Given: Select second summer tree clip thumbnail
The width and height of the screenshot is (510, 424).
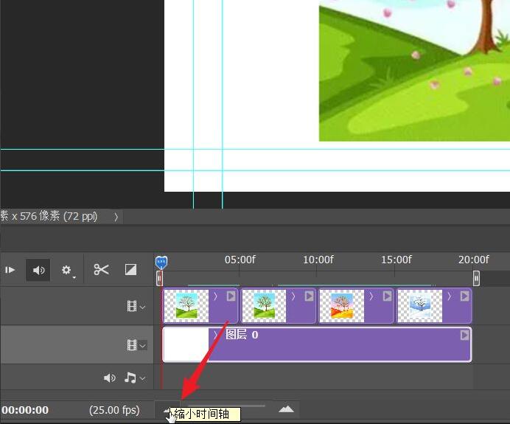Looking at the screenshot, I should click(264, 306).
